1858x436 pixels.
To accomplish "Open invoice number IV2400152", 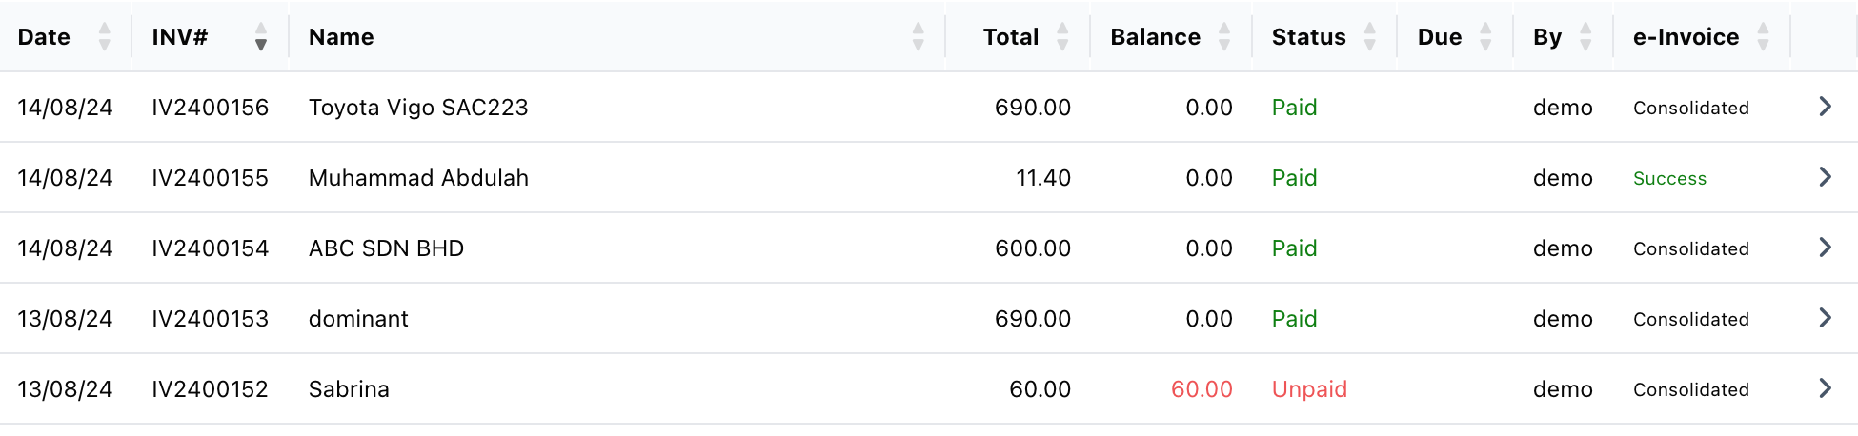I will (x=210, y=389).
